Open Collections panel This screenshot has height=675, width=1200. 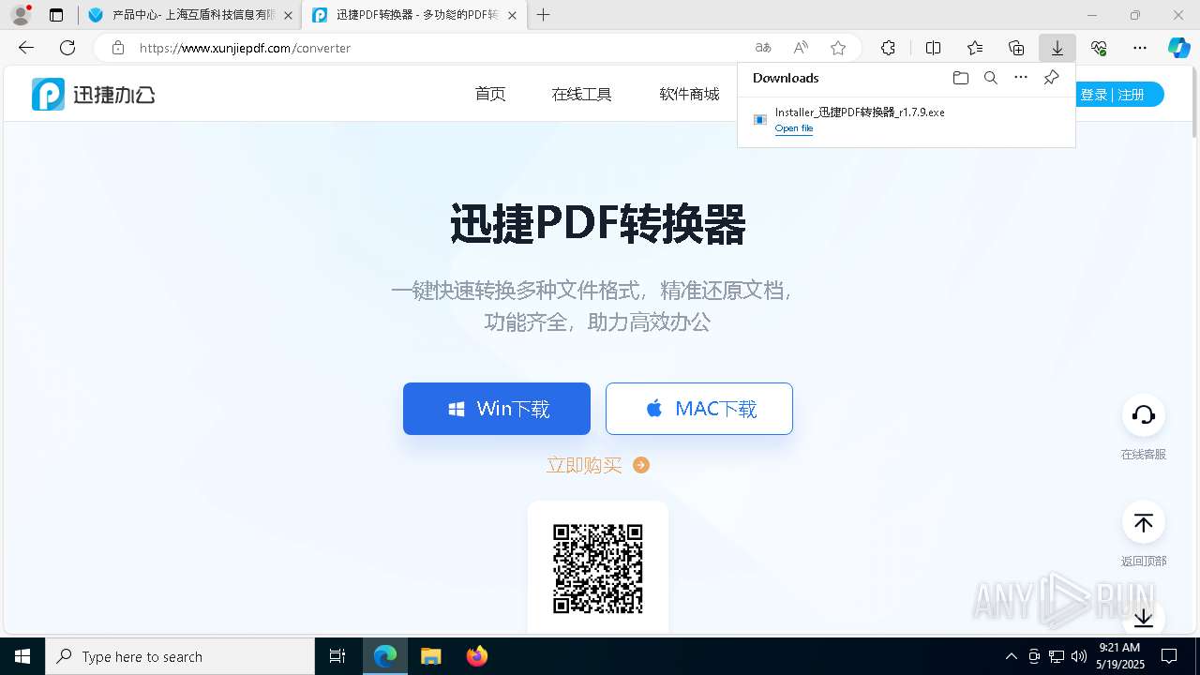1016,48
